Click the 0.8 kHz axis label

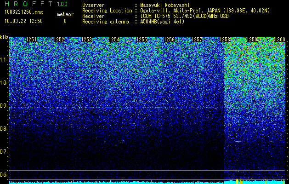pos(4,129)
